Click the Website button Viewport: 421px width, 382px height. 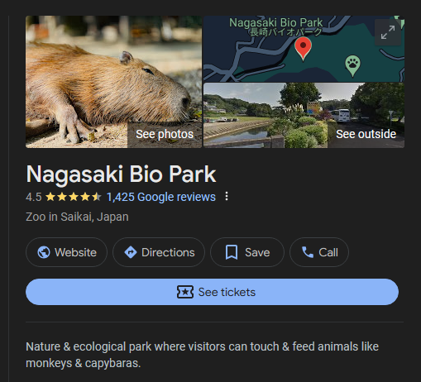66,252
